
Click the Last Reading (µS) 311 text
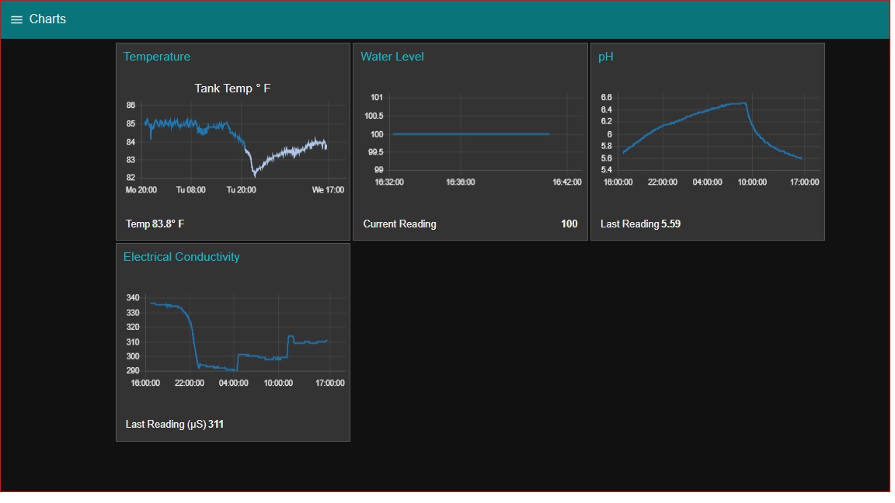[175, 424]
